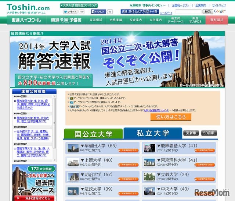Screen dimensions: 235x201
Task: Like the page with the Facebook いいね button
Action: pyautogui.click(x=98, y=11)
